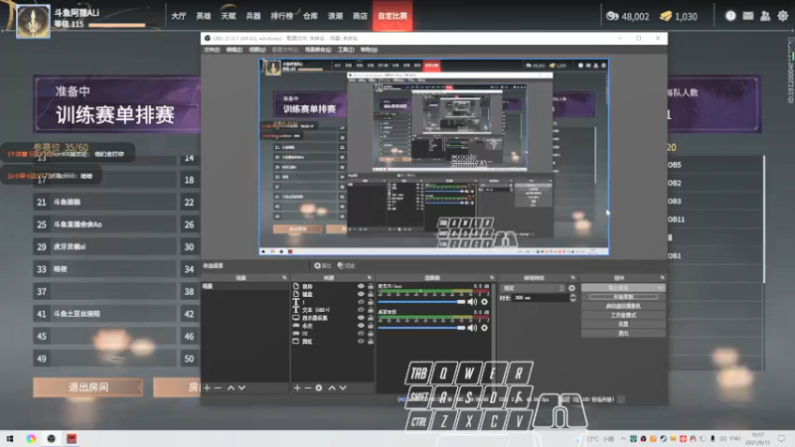Adjust first mixer channel volume slider
This screenshot has height=447, width=795.
421,302
